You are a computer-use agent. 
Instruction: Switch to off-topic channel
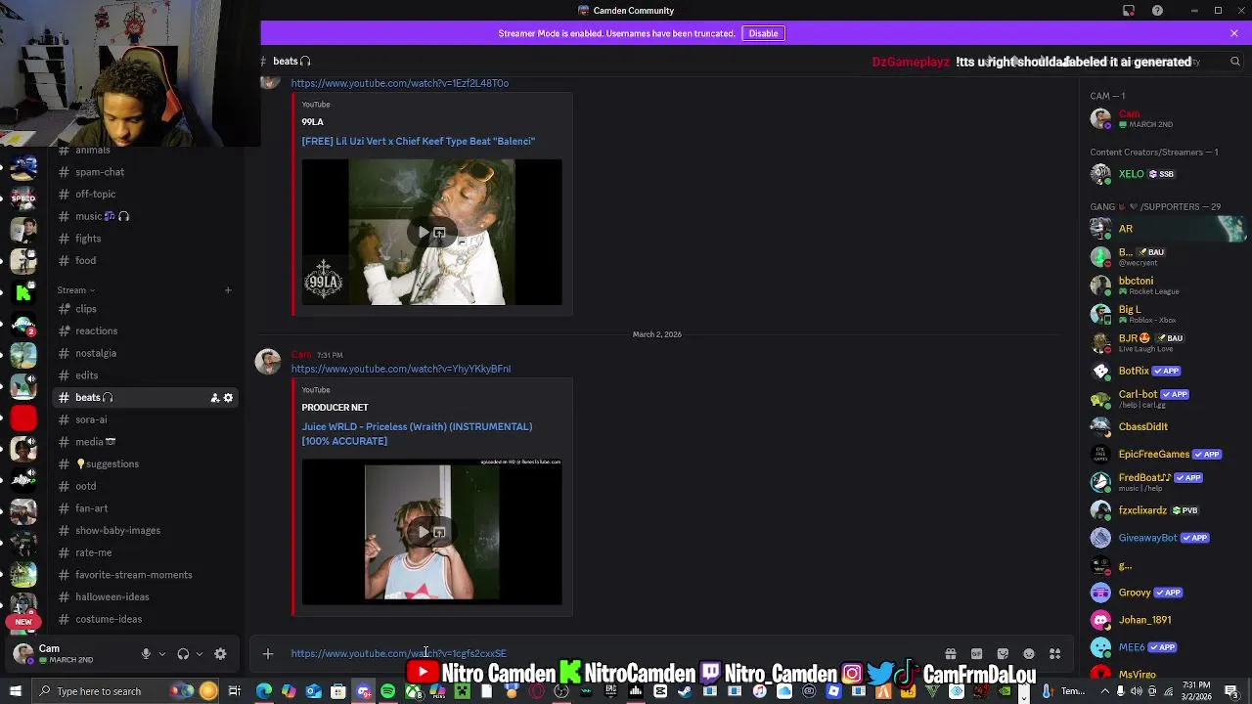[144, 195]
